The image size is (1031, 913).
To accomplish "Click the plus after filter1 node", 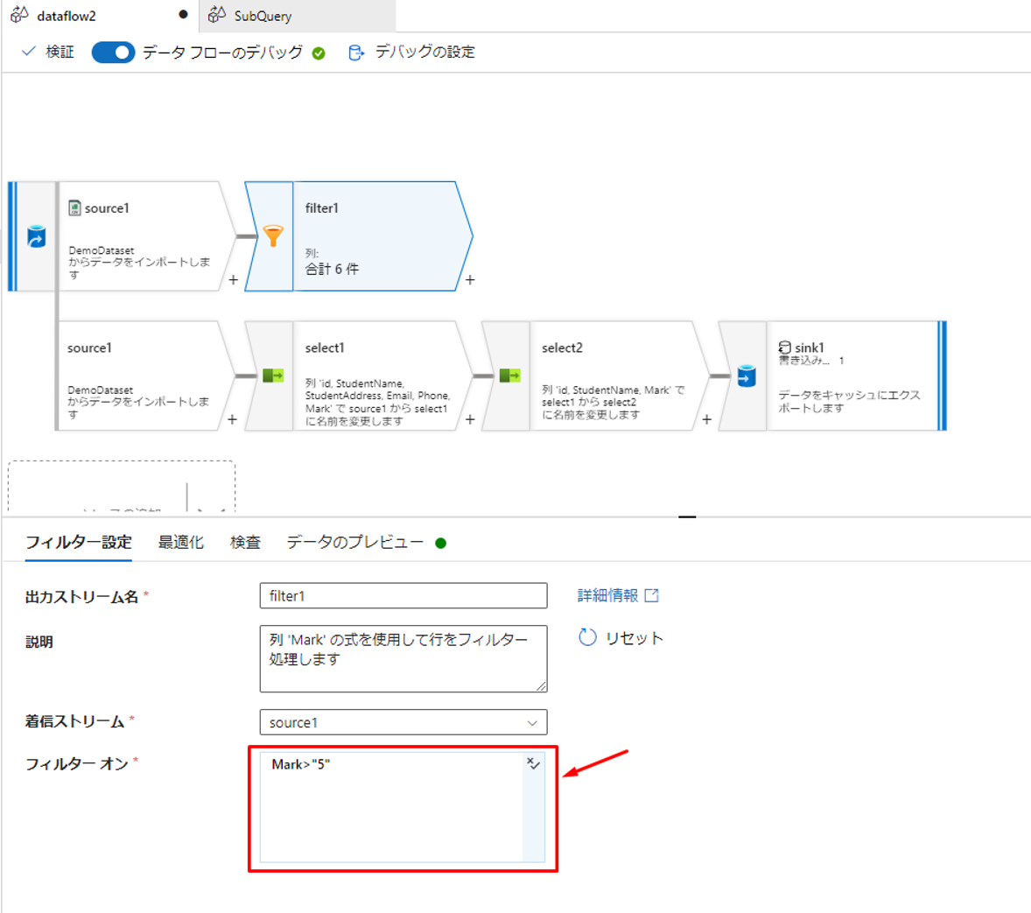I will 470,279.
